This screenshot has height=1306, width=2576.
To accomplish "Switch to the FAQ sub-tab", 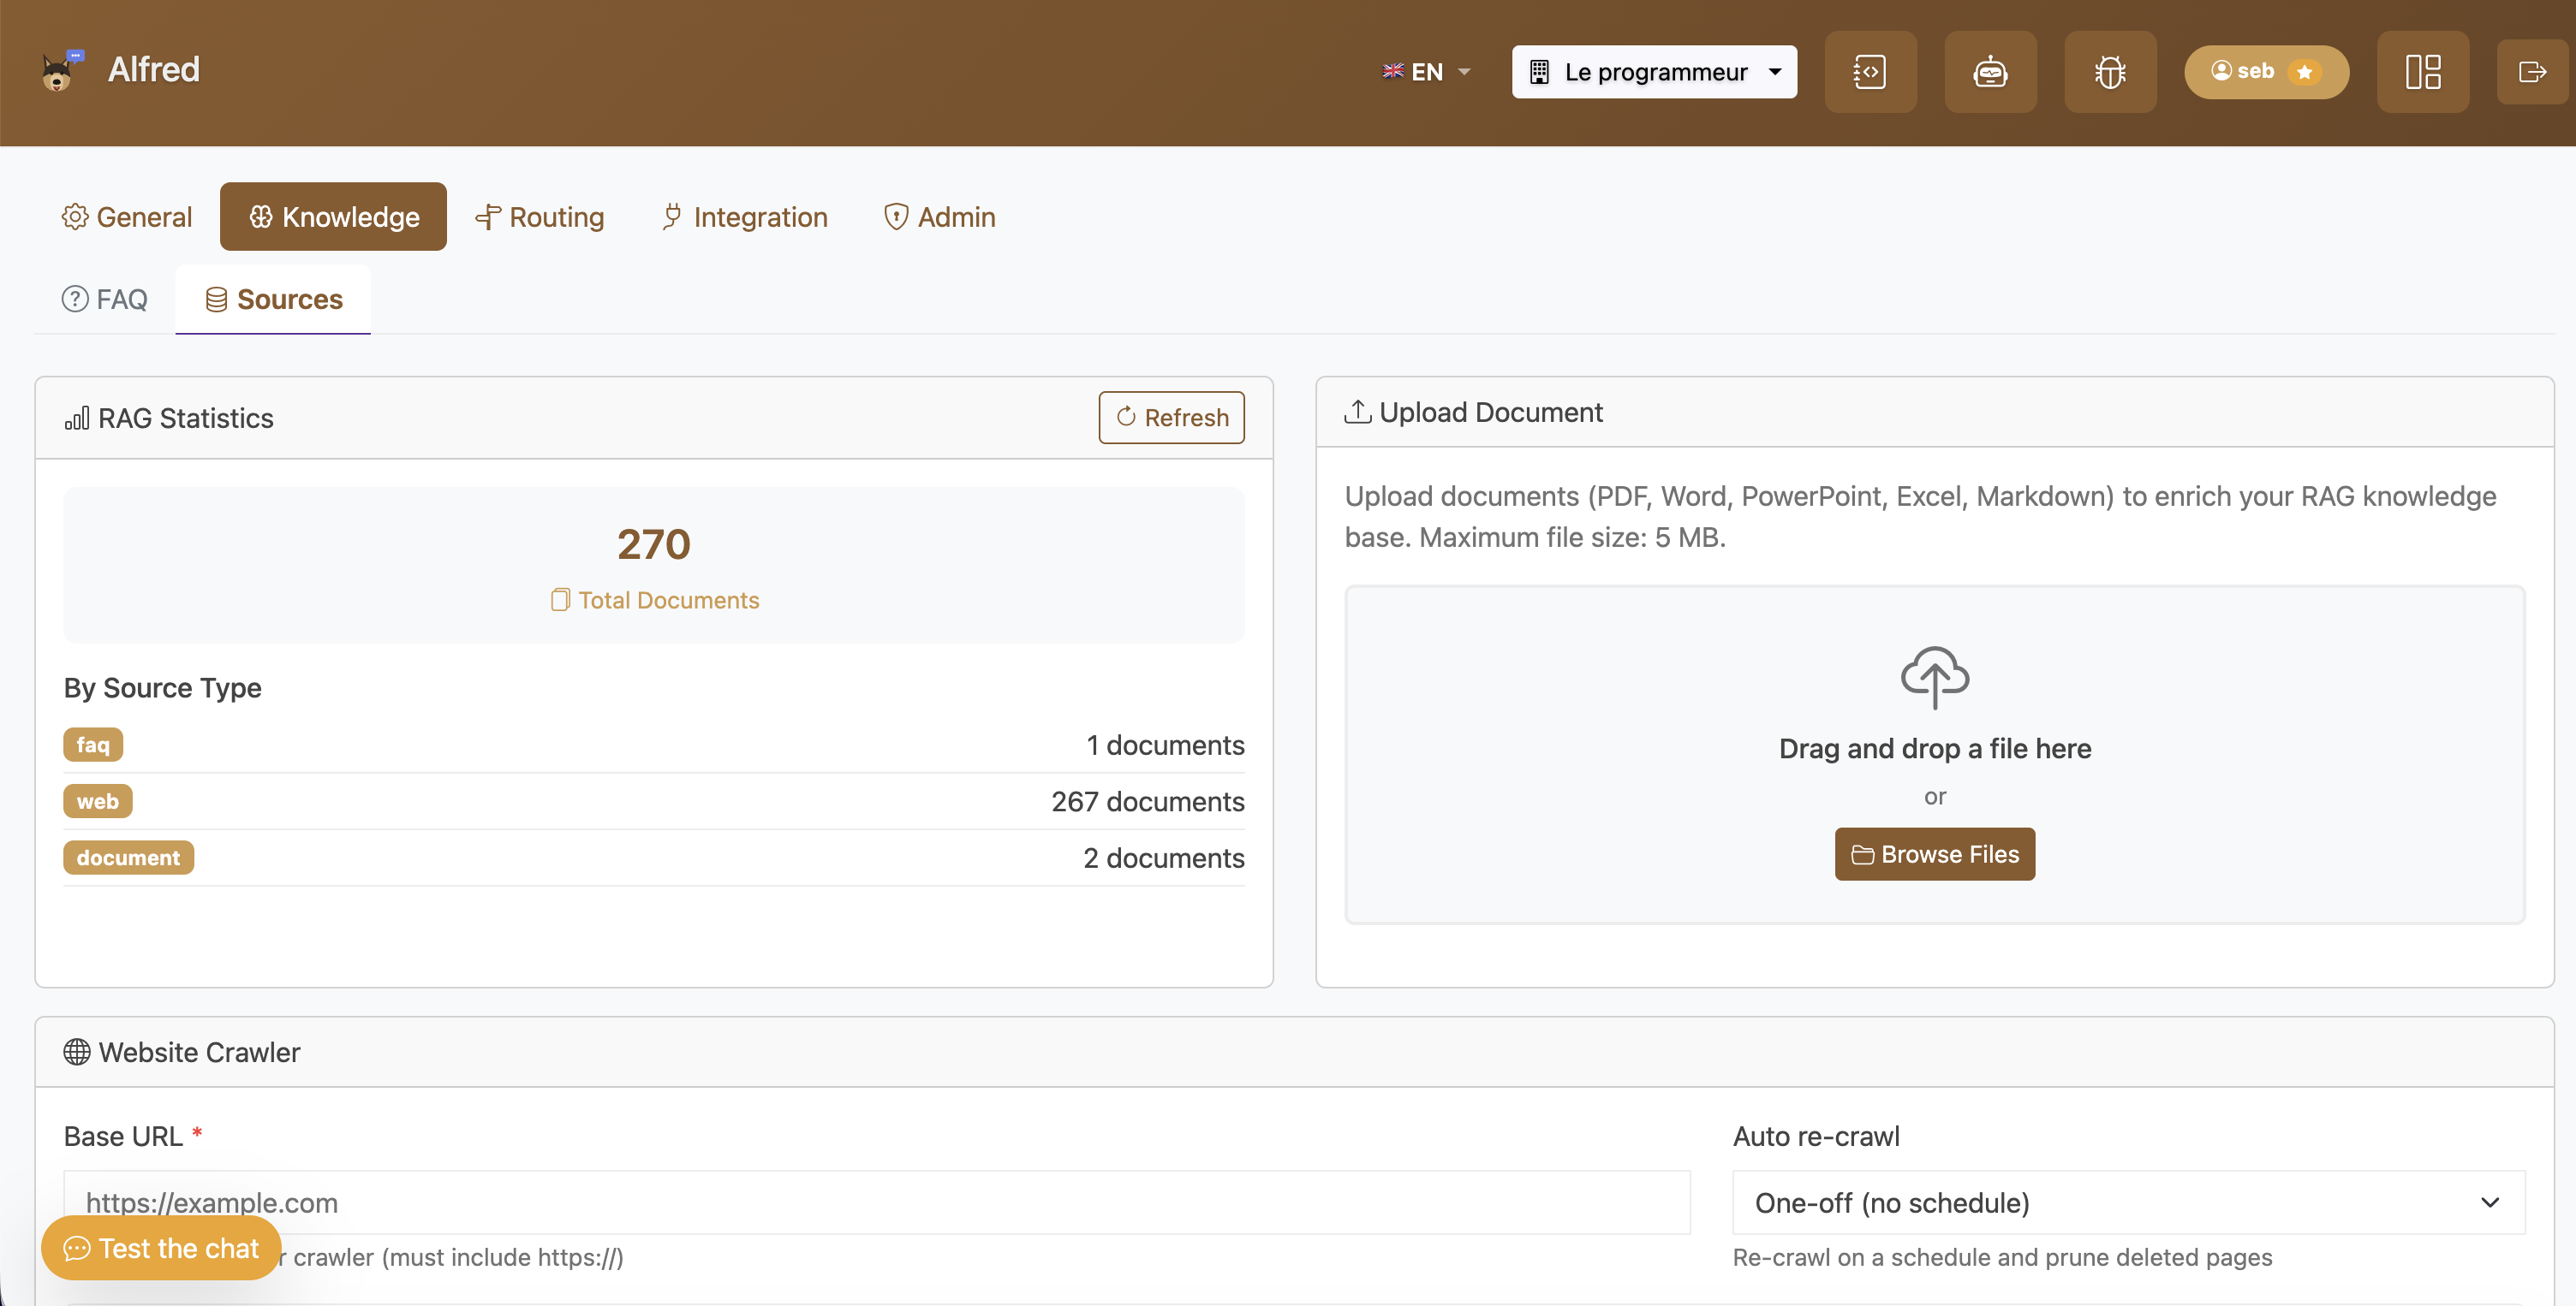I will point(105,299).
